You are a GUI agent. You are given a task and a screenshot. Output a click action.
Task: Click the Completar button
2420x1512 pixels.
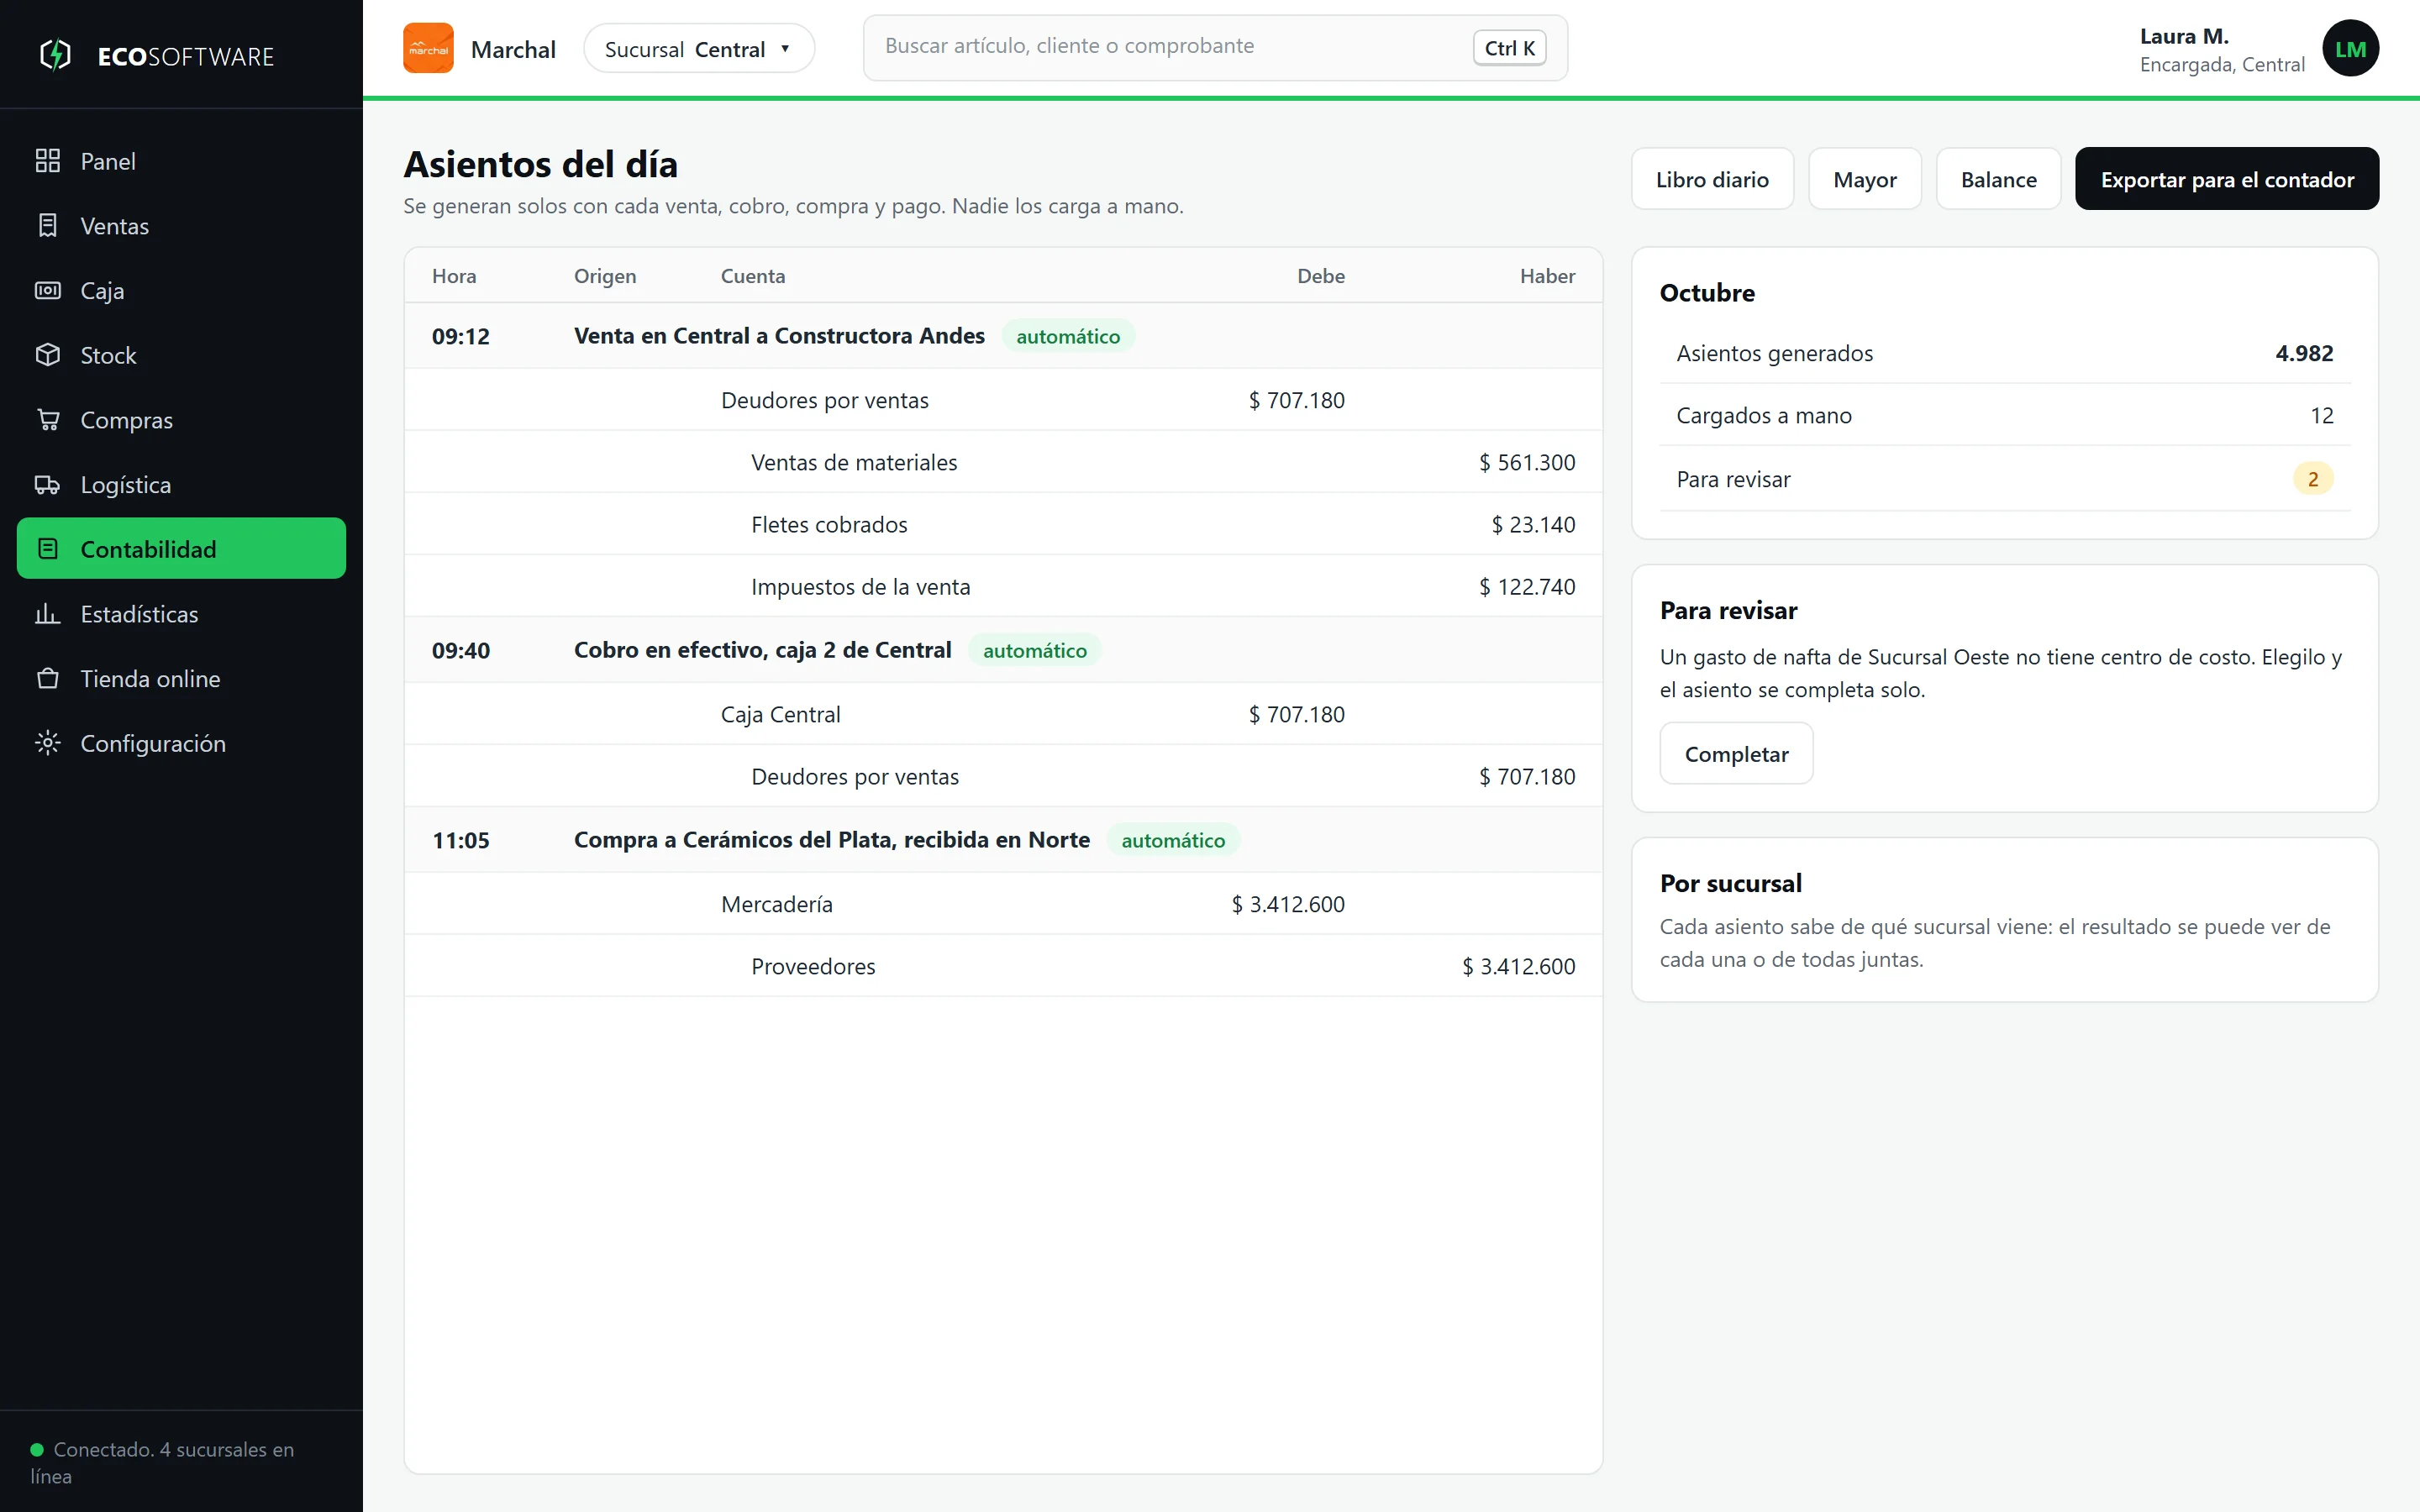point(1736,754)
